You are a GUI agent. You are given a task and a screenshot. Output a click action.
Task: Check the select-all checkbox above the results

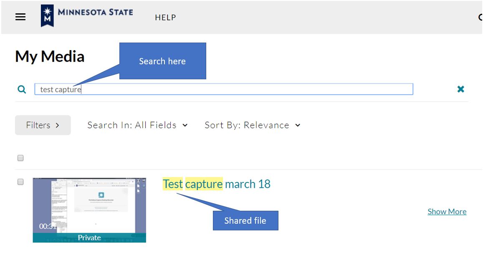tap(19, 158)
